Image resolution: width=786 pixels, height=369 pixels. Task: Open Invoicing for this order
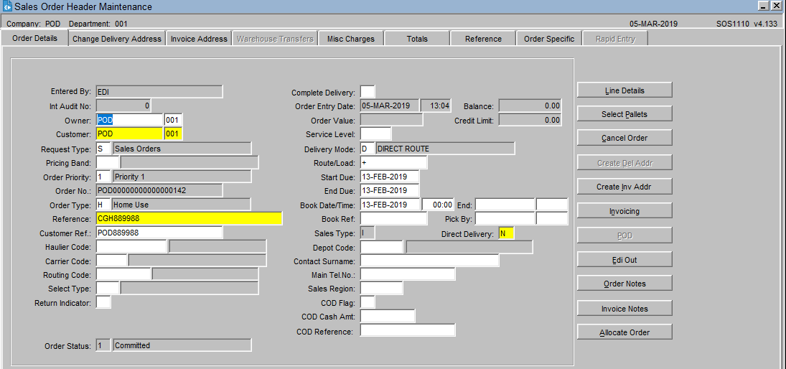[624, 211]
